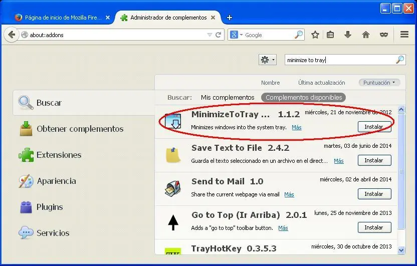
Task: Open the add-ons tools gear dropdown
Action: pos(268,60)
